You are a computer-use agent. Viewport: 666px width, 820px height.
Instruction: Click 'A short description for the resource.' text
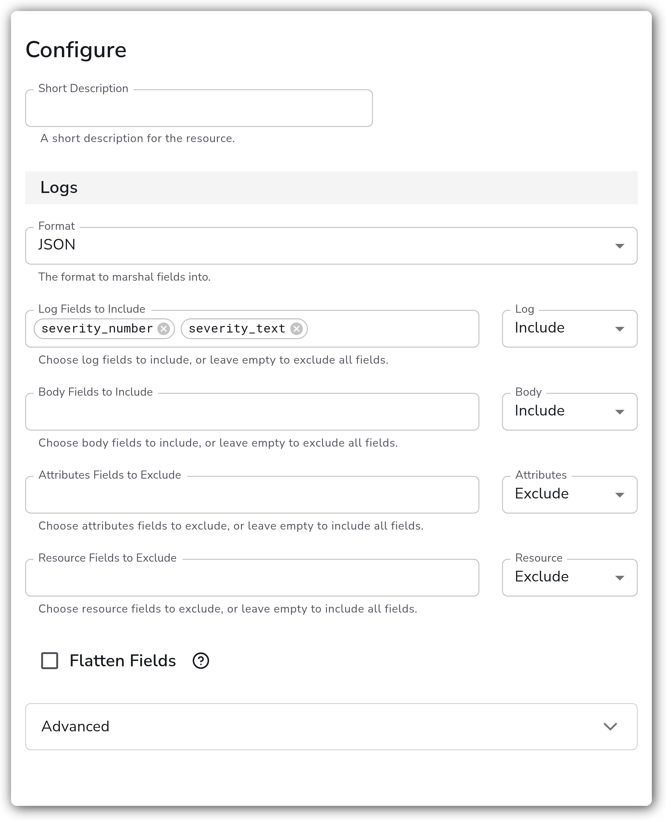tap(137, 139)
